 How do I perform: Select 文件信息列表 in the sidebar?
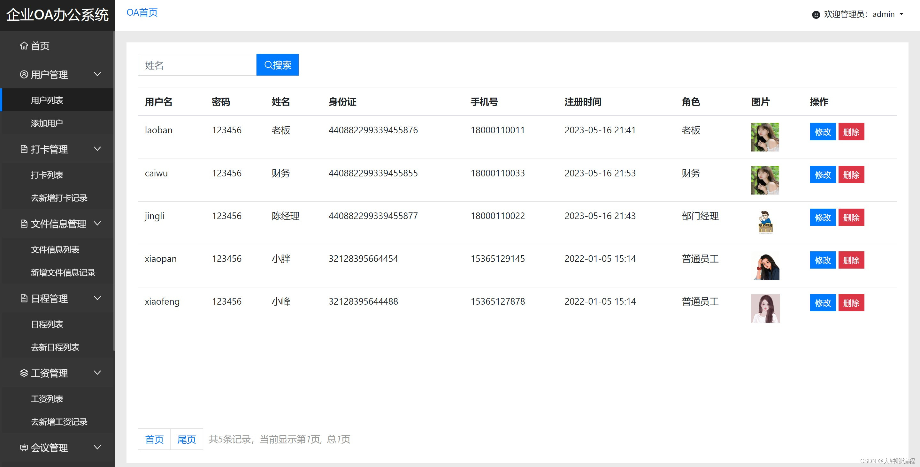tap(55, 249)
